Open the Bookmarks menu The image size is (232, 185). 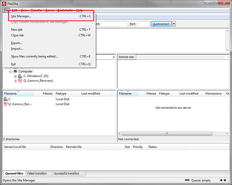click(x=65, y=10)
